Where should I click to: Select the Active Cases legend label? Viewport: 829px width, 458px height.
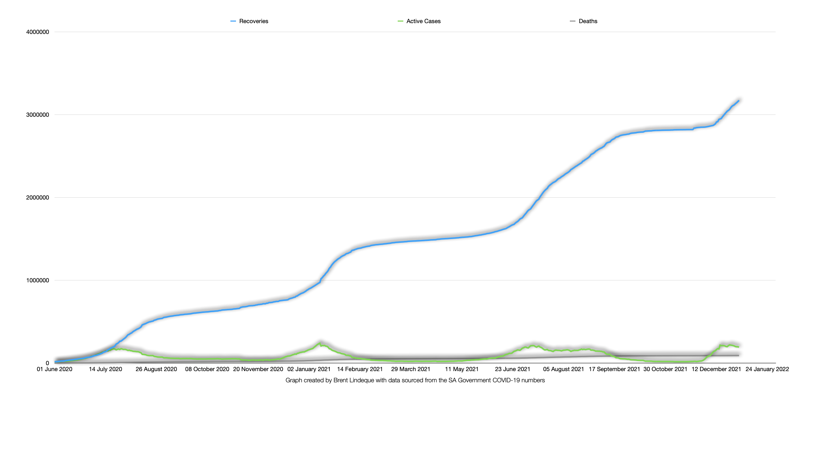pyautogui.click(x=423, y=21)
